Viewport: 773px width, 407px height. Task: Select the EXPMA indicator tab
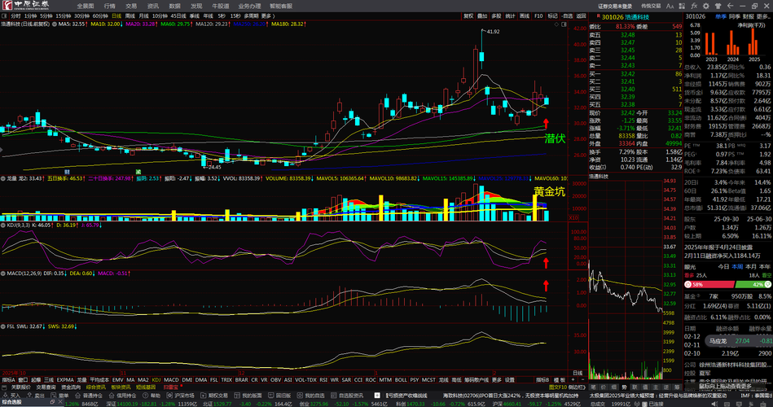click(65, 380)
